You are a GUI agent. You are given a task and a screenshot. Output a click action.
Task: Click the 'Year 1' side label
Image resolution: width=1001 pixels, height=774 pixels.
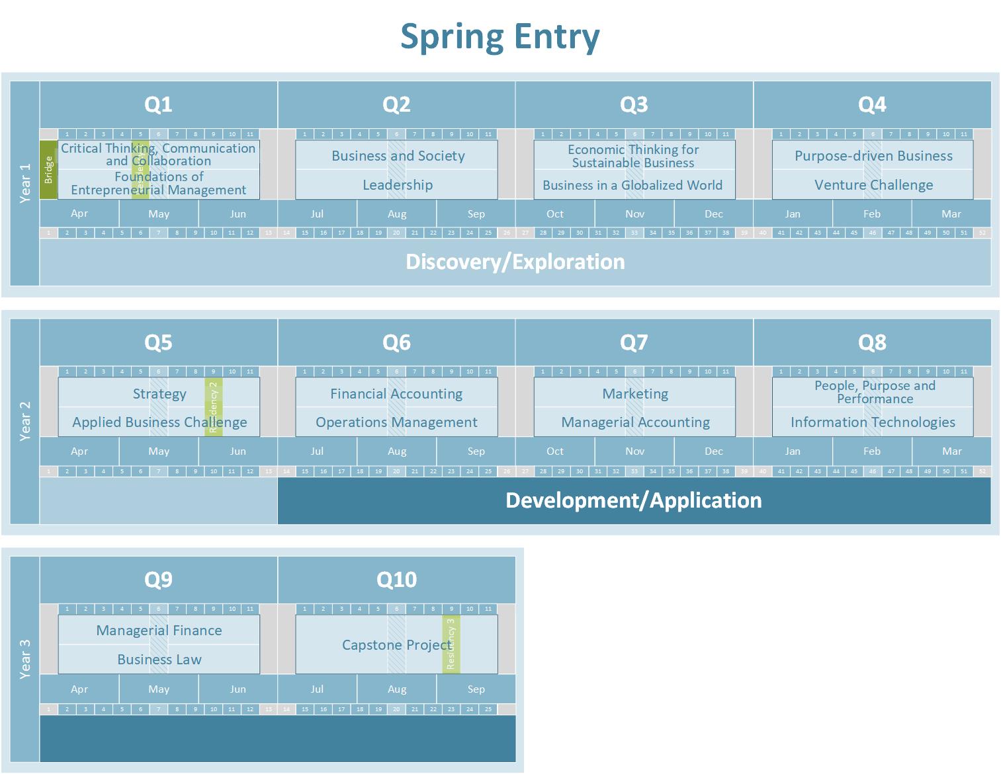click(x=25, y=184)
